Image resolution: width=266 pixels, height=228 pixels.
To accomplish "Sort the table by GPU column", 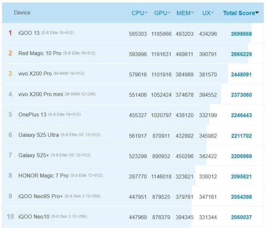I will click(x=162, y=13).
